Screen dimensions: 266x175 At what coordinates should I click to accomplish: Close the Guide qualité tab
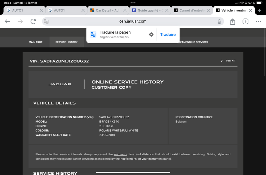tap(167, 10)
